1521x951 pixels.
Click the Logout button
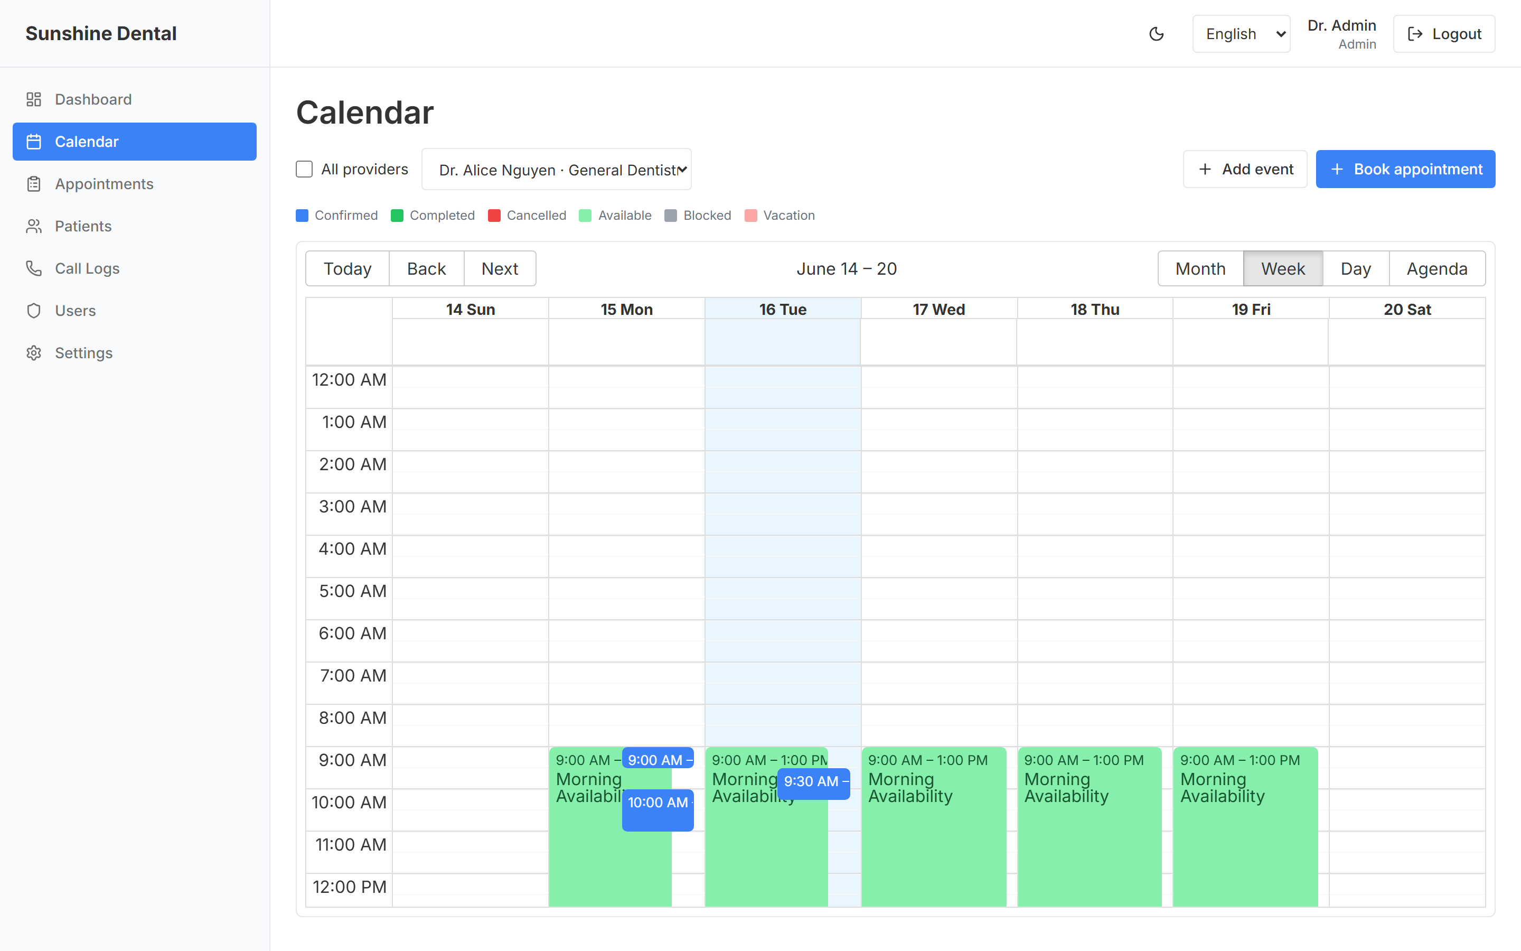1444,34
